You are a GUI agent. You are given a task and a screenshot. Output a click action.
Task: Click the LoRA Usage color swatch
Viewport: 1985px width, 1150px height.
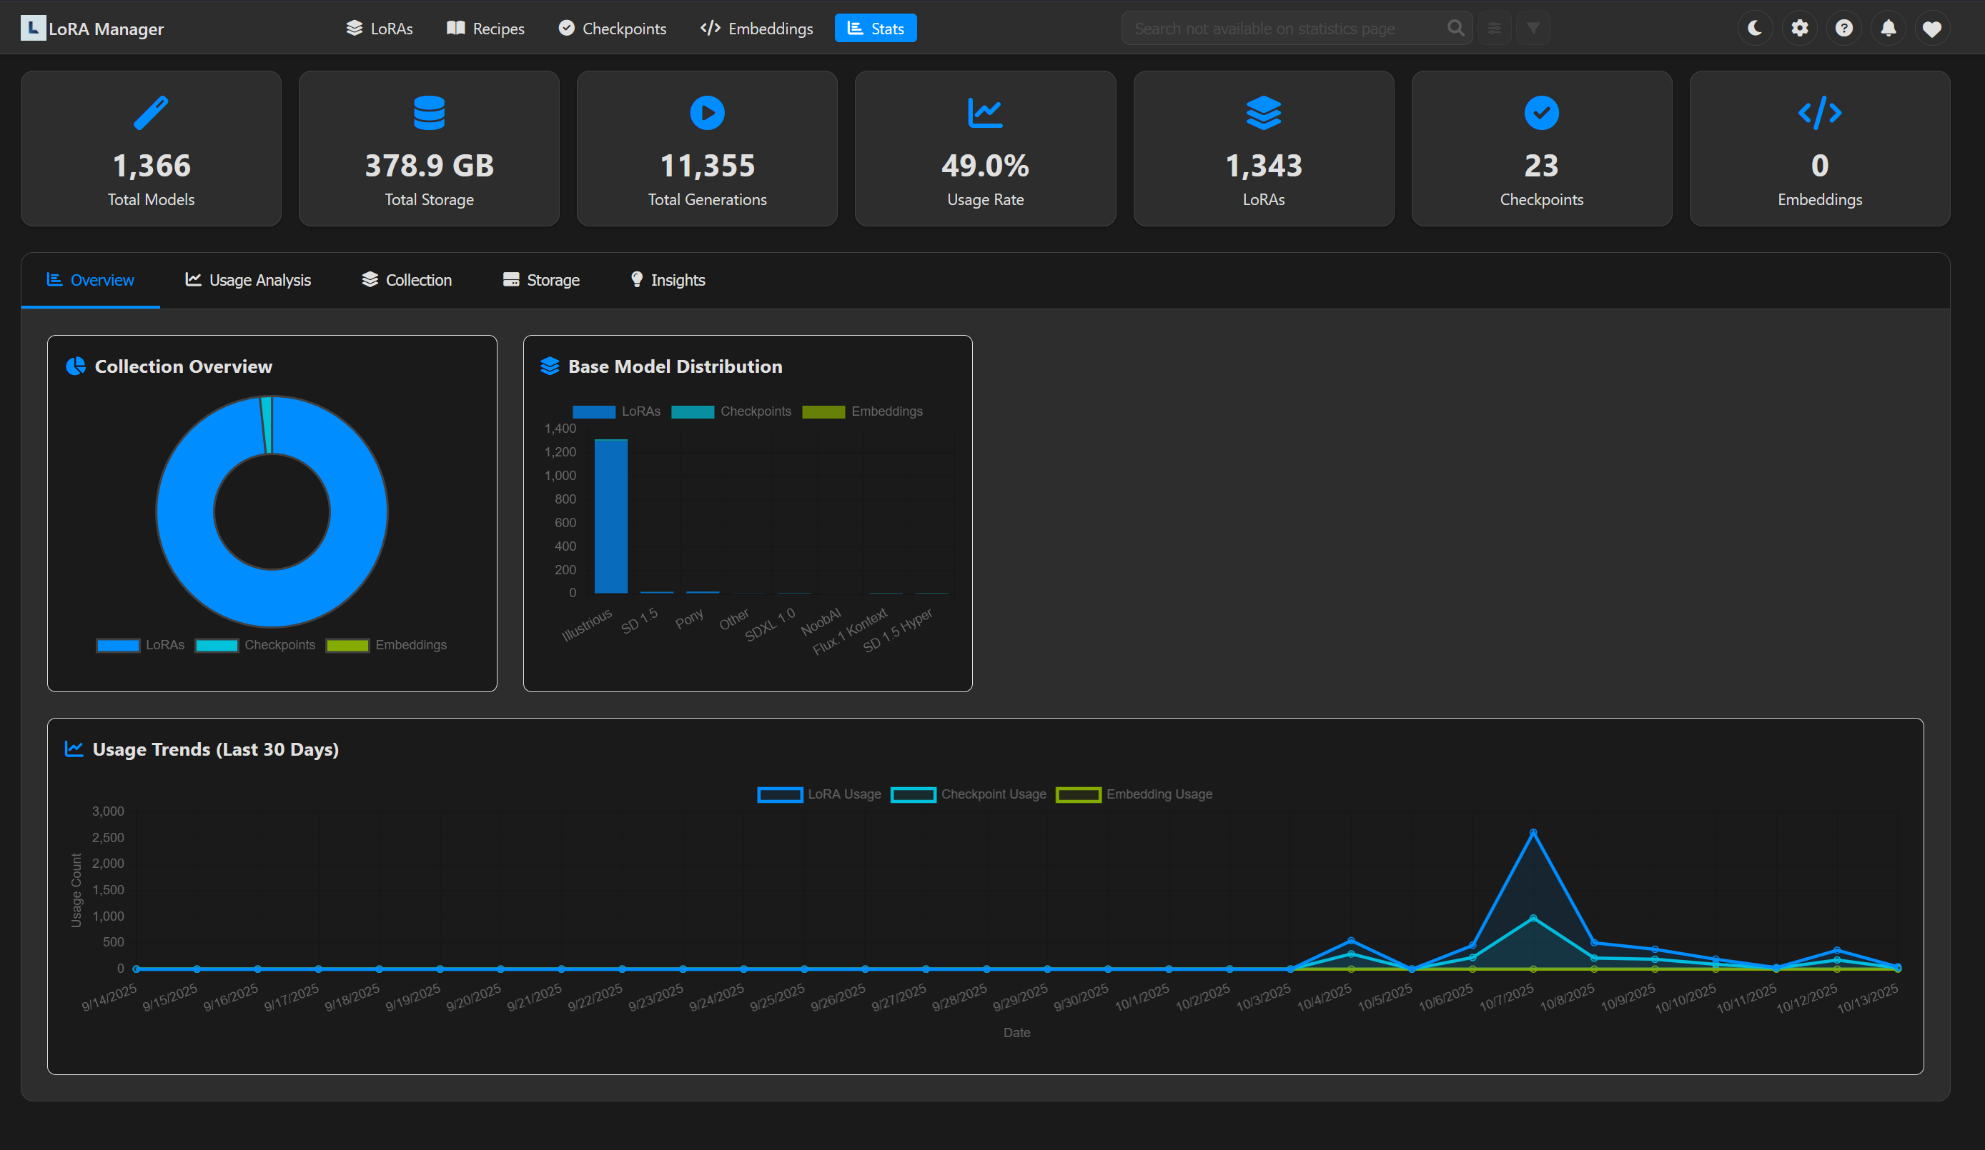click(x=779, y=794)
